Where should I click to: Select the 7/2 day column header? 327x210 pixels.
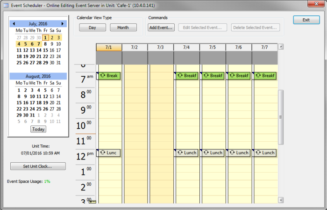point(135,47)
